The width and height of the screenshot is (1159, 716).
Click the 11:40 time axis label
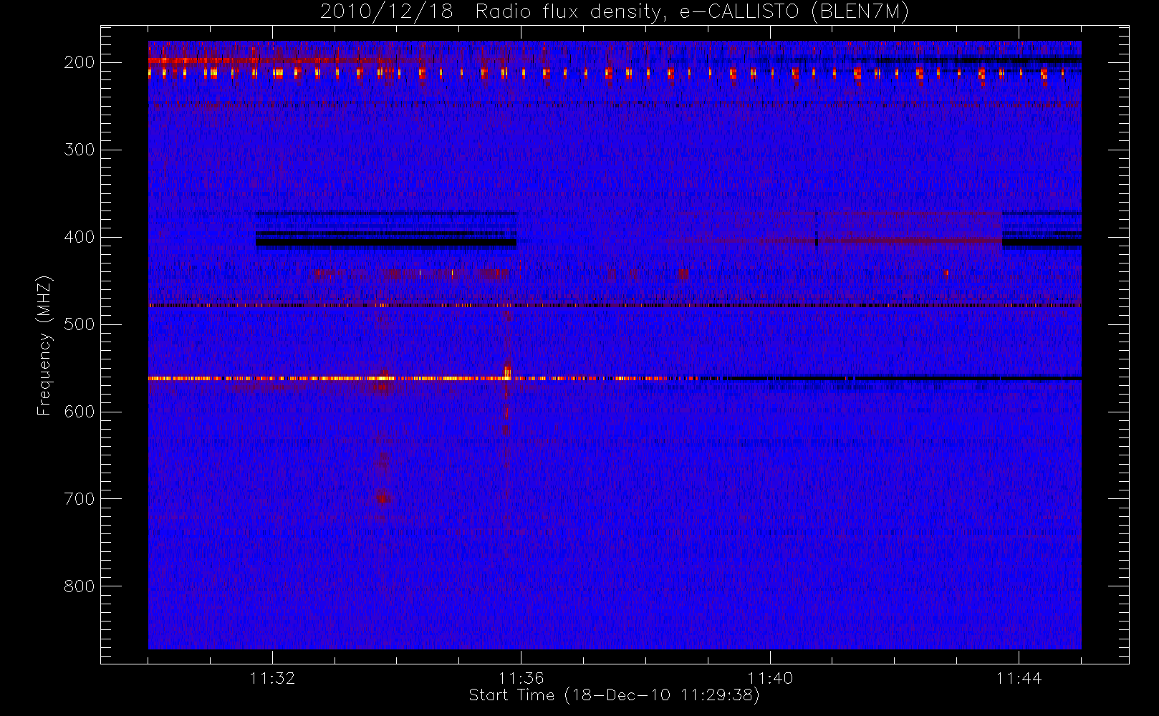tap(770, 677)
